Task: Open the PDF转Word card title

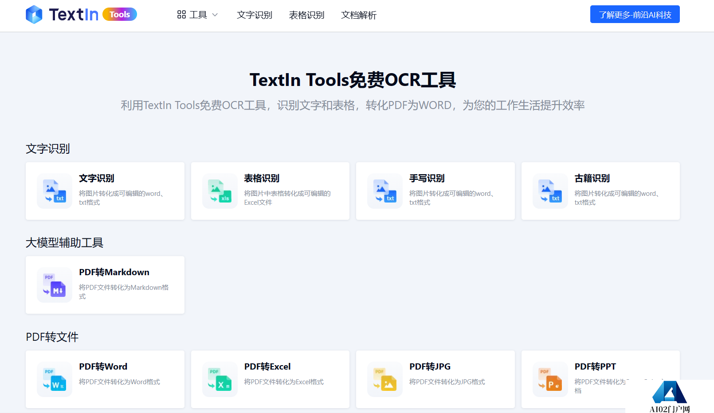Action: tap(103, 366)
